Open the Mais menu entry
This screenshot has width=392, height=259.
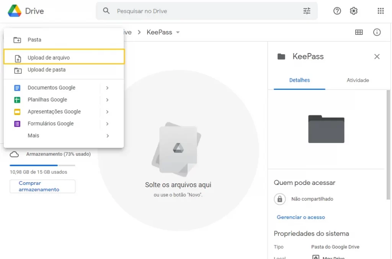[64, 136]
